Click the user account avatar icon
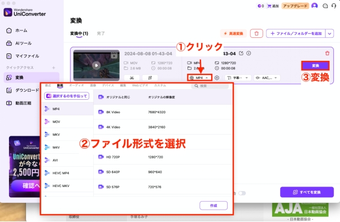Viewport: 340px width, 222px height. pyautogui.click(x=315, y=6)
